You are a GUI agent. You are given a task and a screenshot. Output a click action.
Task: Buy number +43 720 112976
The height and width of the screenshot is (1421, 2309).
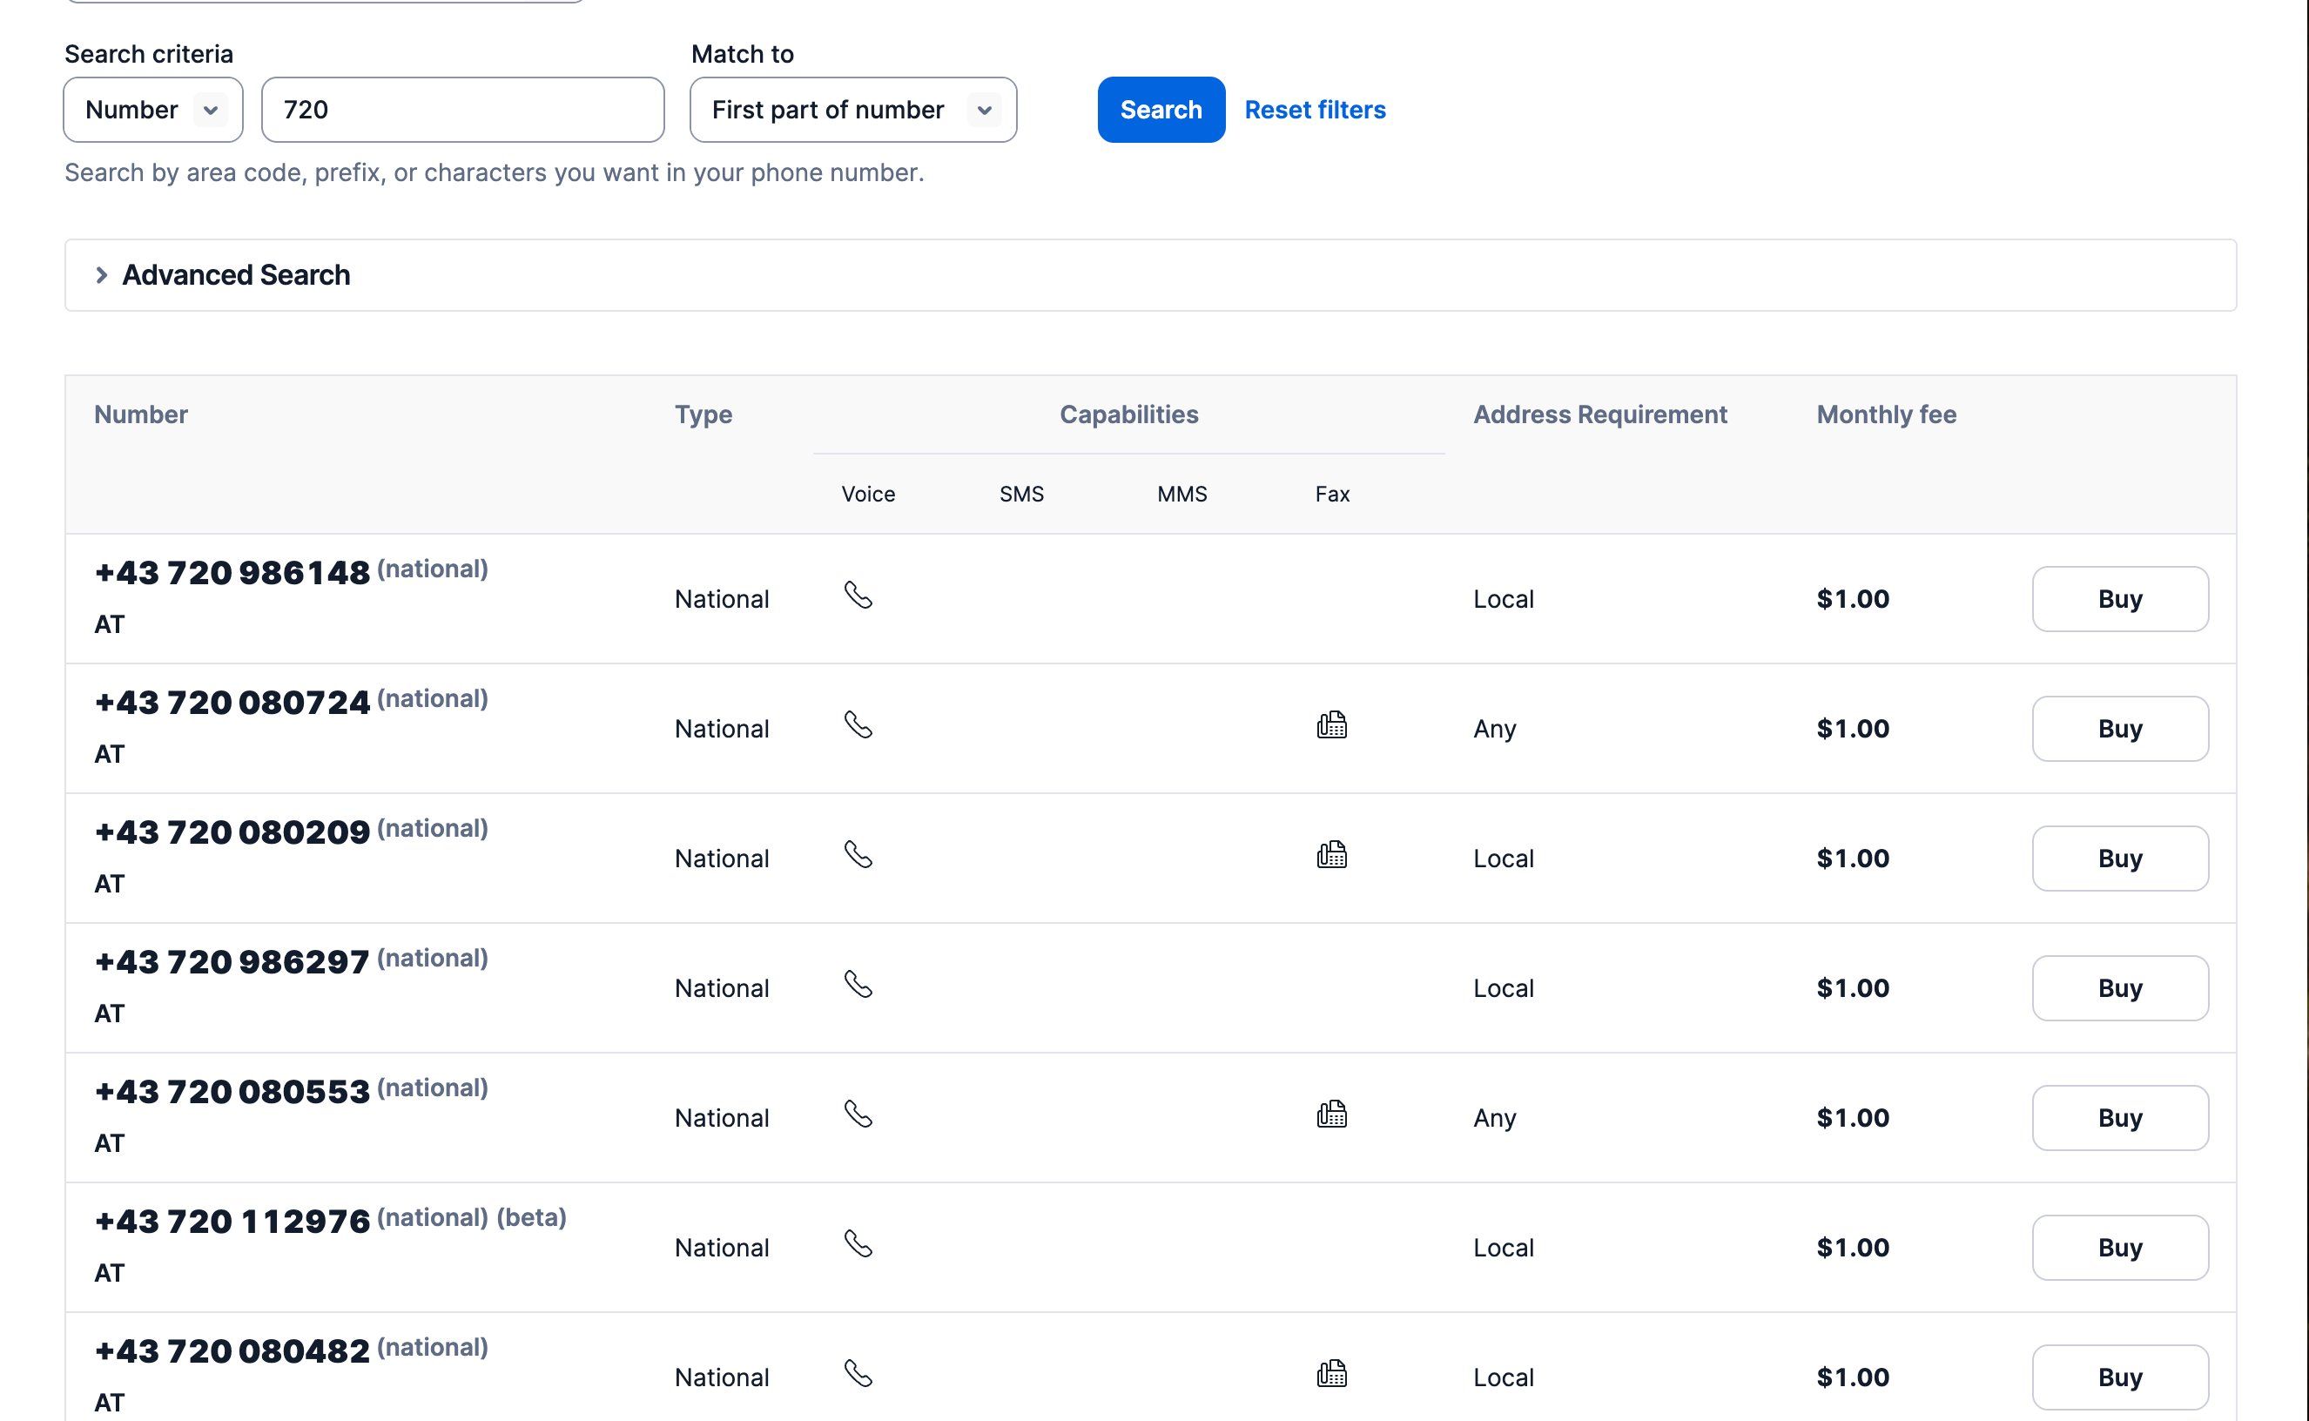tap(2119, 1247)
